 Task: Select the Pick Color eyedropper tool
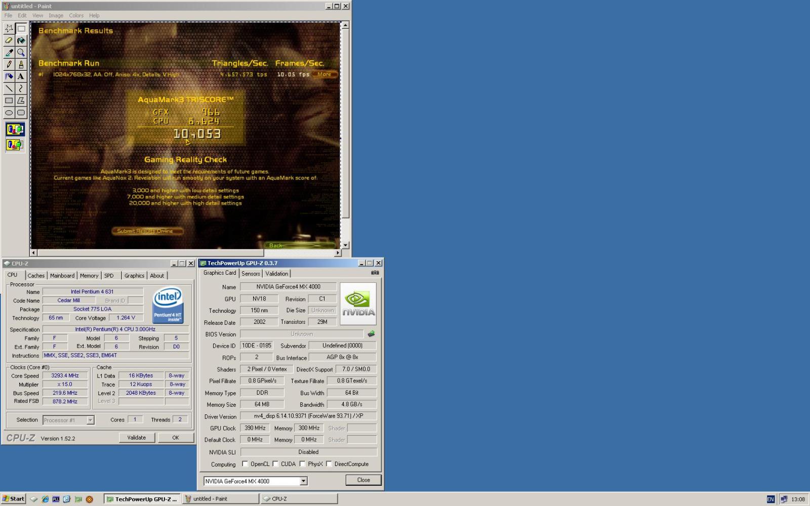point(9,53)
